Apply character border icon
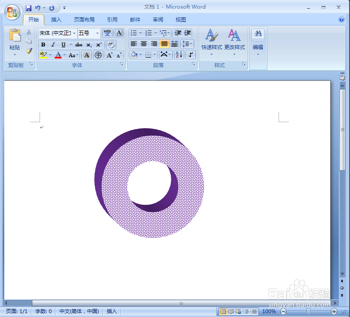The image size is (350, 317). (119, 33)
